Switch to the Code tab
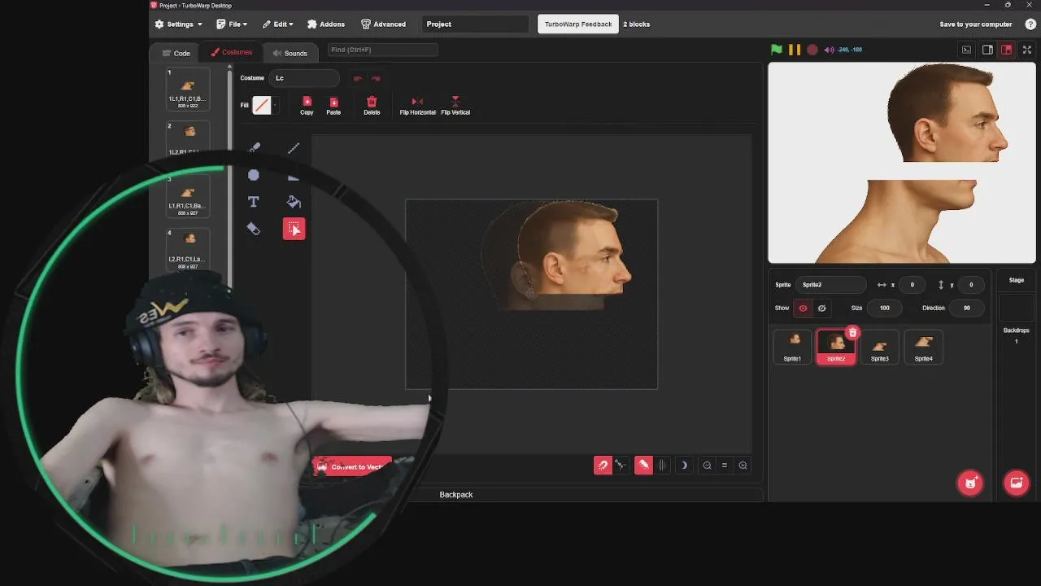Screen dimensions: 1041x586 176,53
